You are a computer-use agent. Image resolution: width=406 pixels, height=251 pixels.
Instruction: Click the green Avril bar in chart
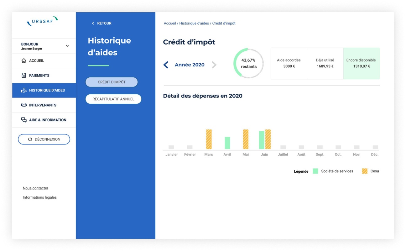coord(227,143)
